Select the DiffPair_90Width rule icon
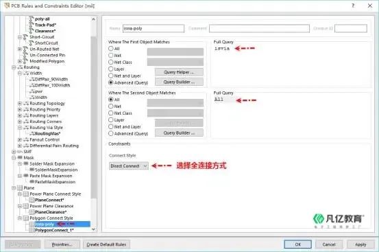 pos(32,80)
